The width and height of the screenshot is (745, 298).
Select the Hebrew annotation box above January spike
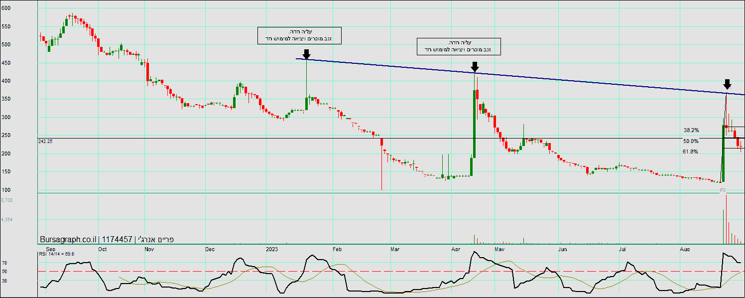(299, 35)
